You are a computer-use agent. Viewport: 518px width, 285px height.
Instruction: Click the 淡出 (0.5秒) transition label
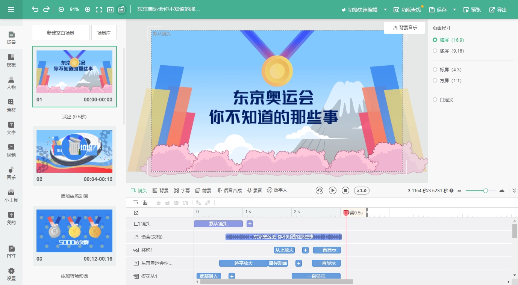point(74,117)
